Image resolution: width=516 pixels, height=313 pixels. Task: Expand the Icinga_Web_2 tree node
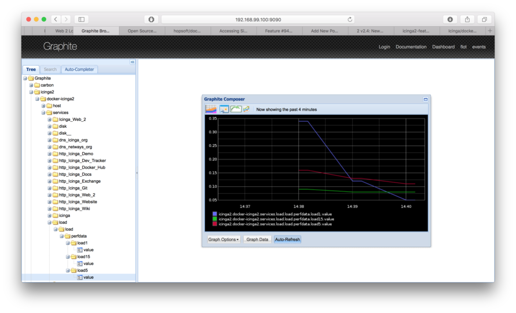(x=49, y=120)
